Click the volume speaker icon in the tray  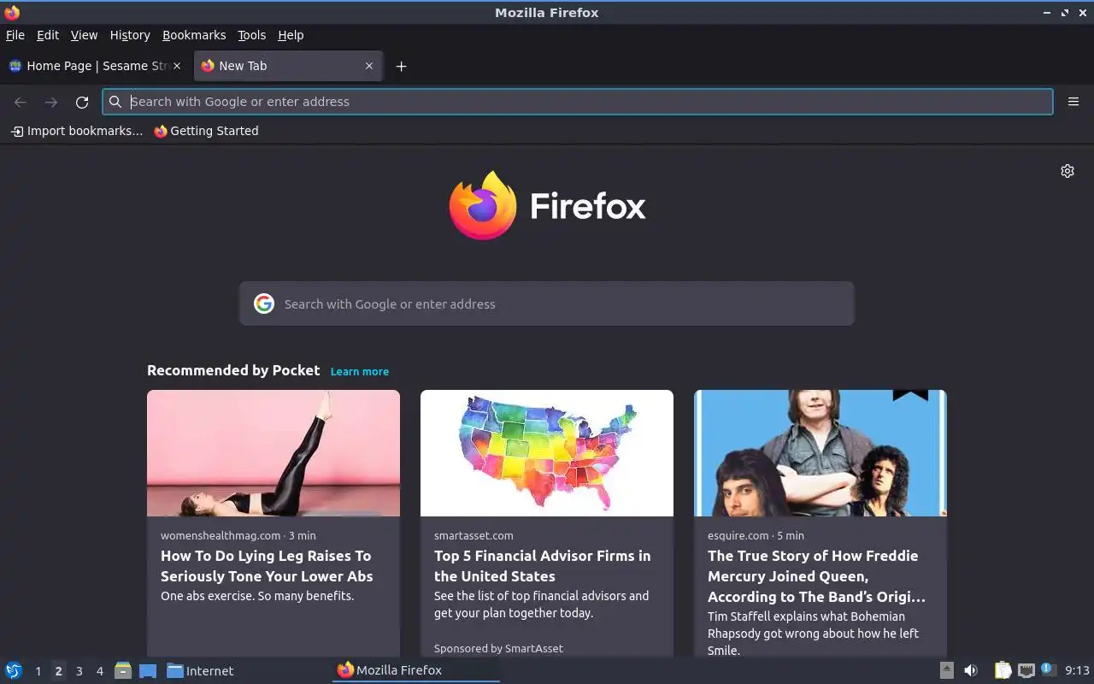[970, 670]
